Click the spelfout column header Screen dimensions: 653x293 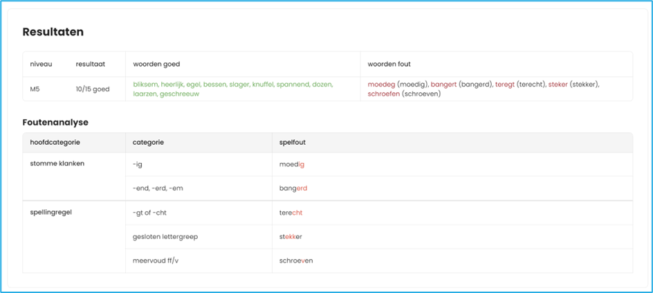293,142
